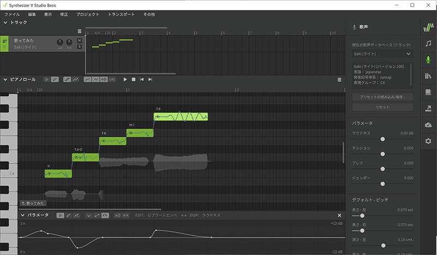This screenshot has height=255, width=437.
Task: Toggle the phoneme bracket display icon
Action: coord(112,80)
